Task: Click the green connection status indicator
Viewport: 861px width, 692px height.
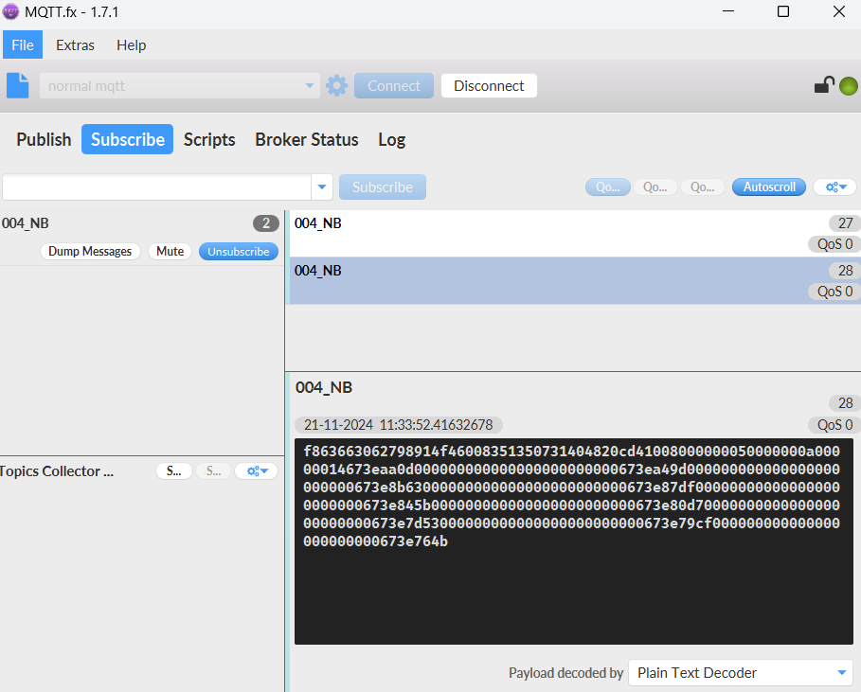Action: (x=849, y=86)
